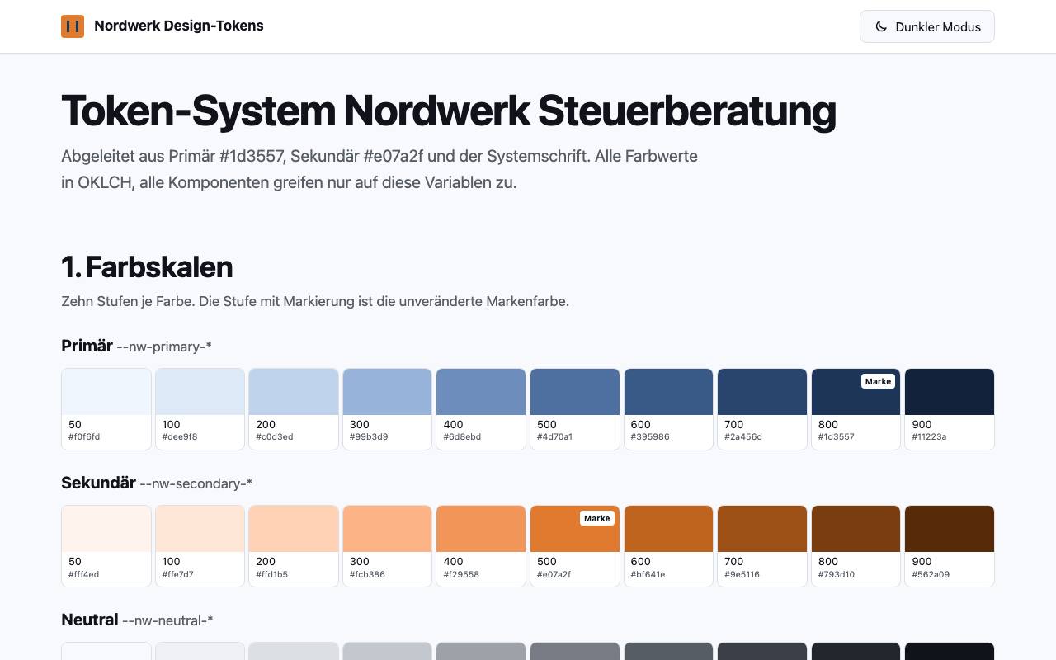
Task: Click the orange Nordwerk logo icon
Action: (x=73, y=26)
